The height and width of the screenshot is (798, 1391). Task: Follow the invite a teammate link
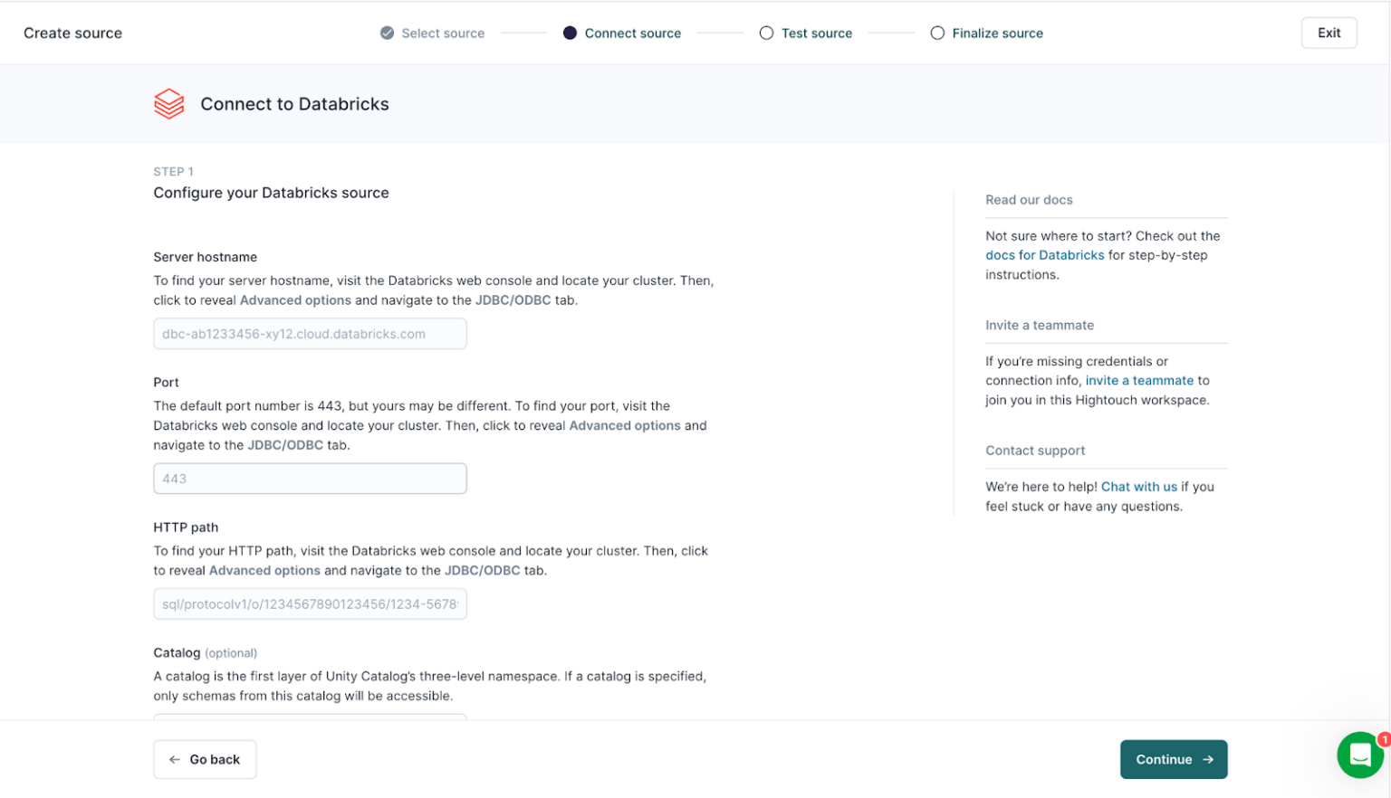pos(1139,381)
